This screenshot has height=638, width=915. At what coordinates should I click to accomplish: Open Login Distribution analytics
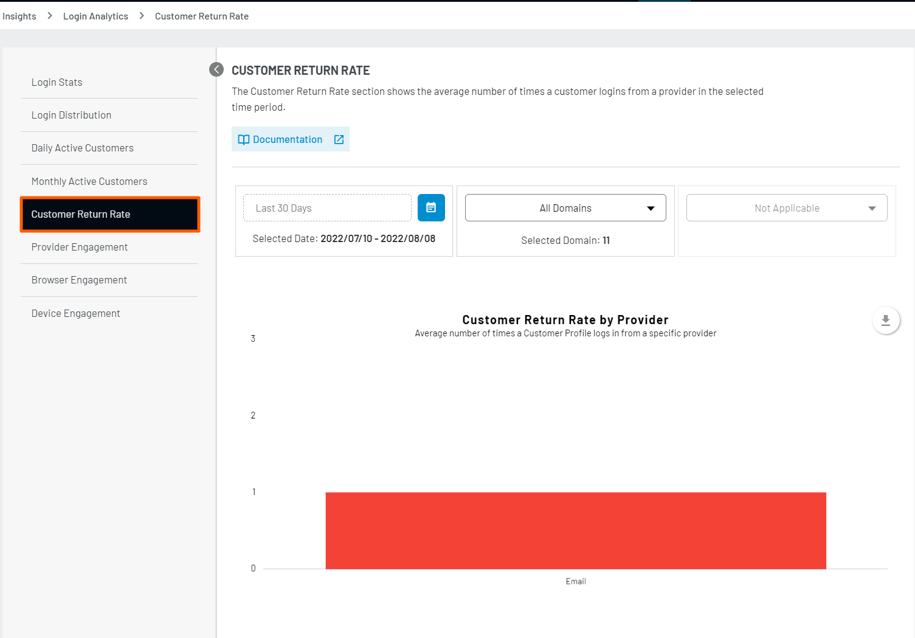[71, 115]
